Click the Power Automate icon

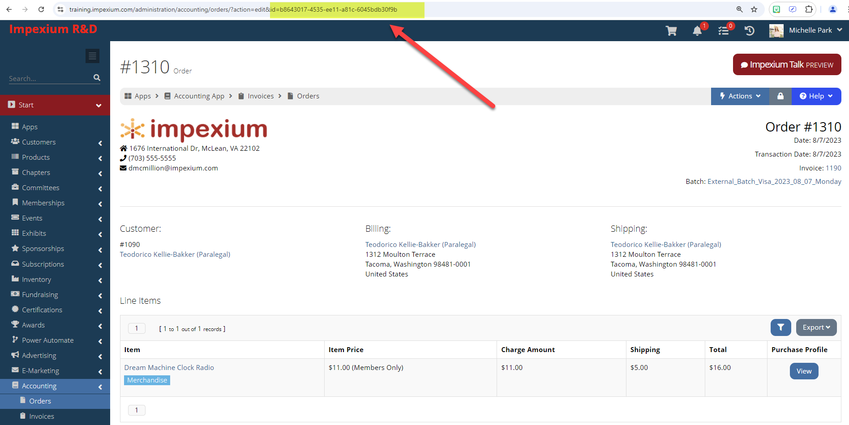click(15, 340)
